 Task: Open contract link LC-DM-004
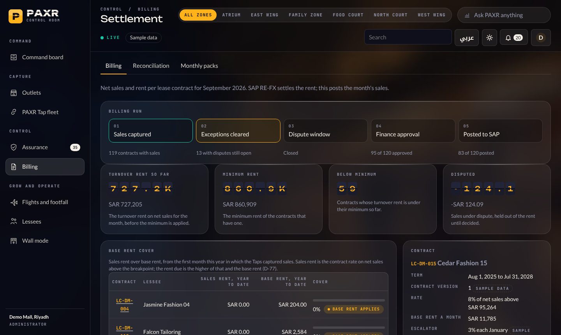[125, 305]
